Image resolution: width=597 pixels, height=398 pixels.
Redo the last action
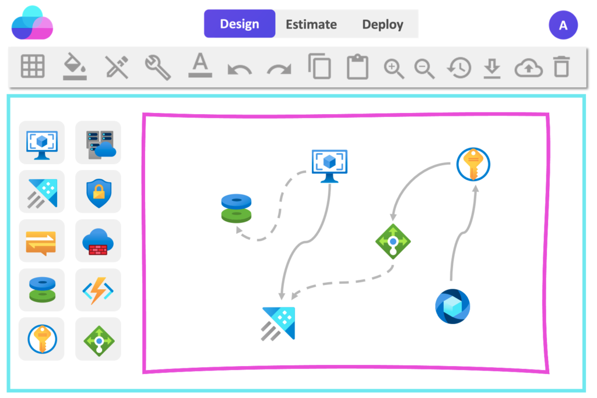coord(279,70)
